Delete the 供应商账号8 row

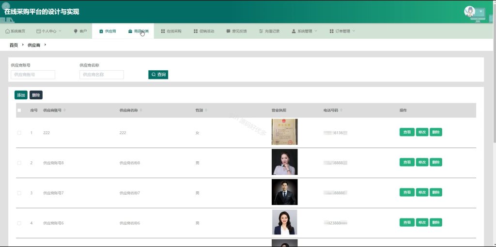coord(436,162)
